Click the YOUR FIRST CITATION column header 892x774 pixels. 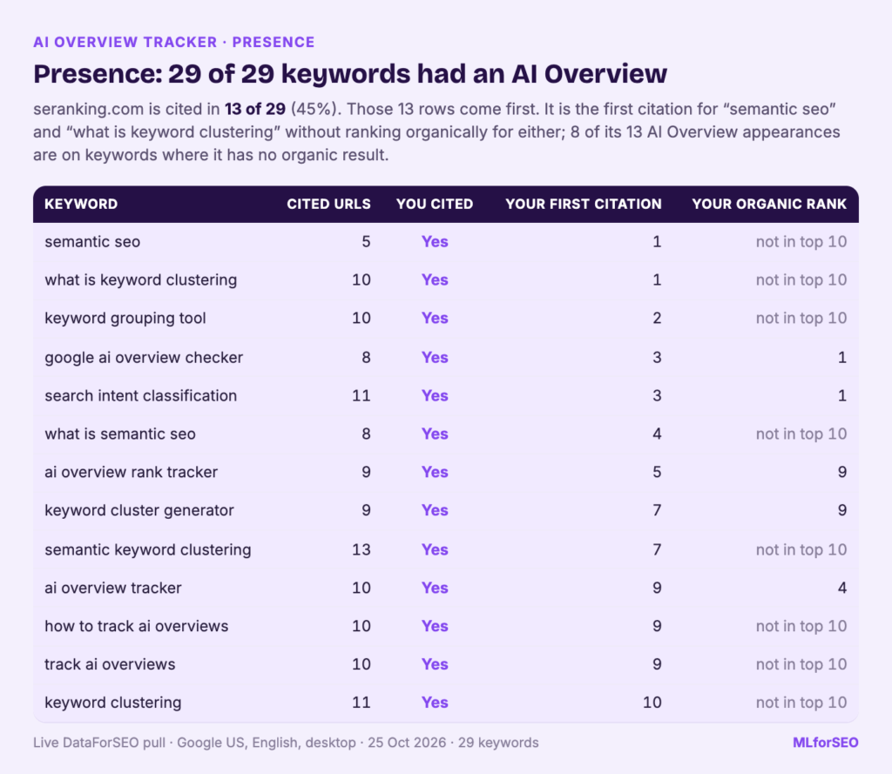[x=583, y=204]
